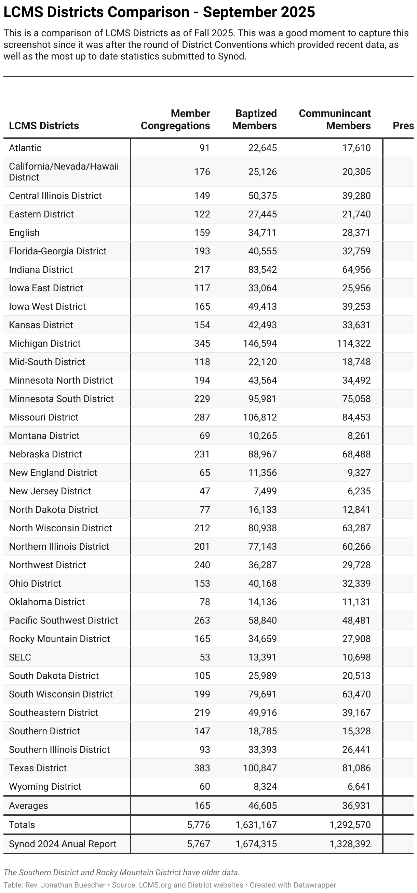Open the Created with Datawrapper link
The height and width of the screenshot is (893, 417).
coord(293,885)
